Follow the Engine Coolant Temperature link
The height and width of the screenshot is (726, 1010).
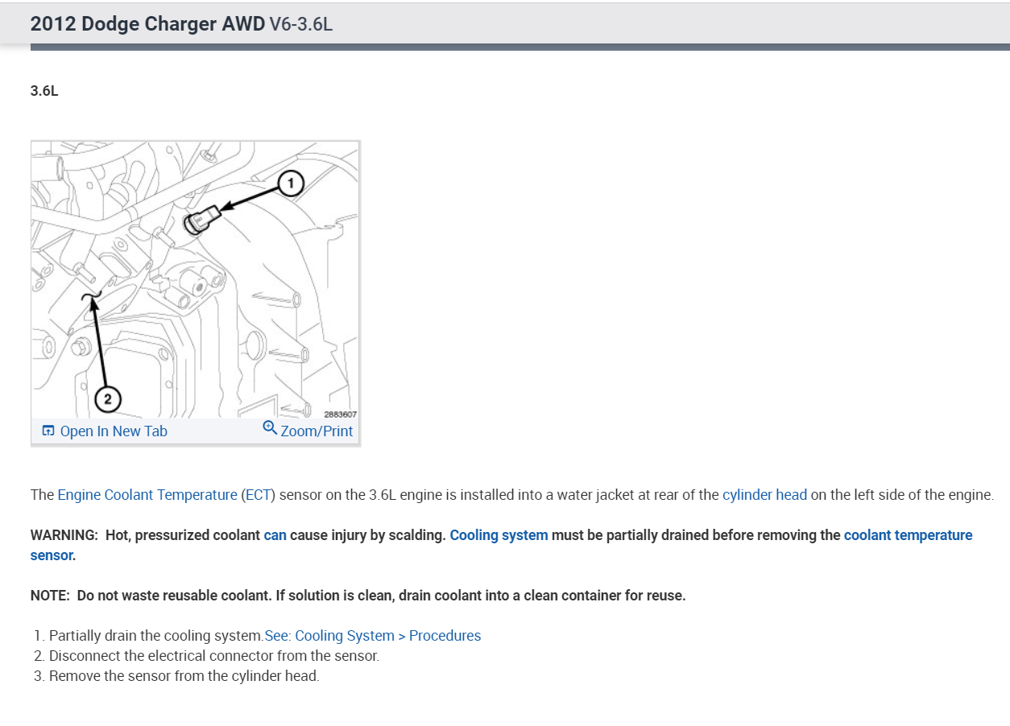147,495
